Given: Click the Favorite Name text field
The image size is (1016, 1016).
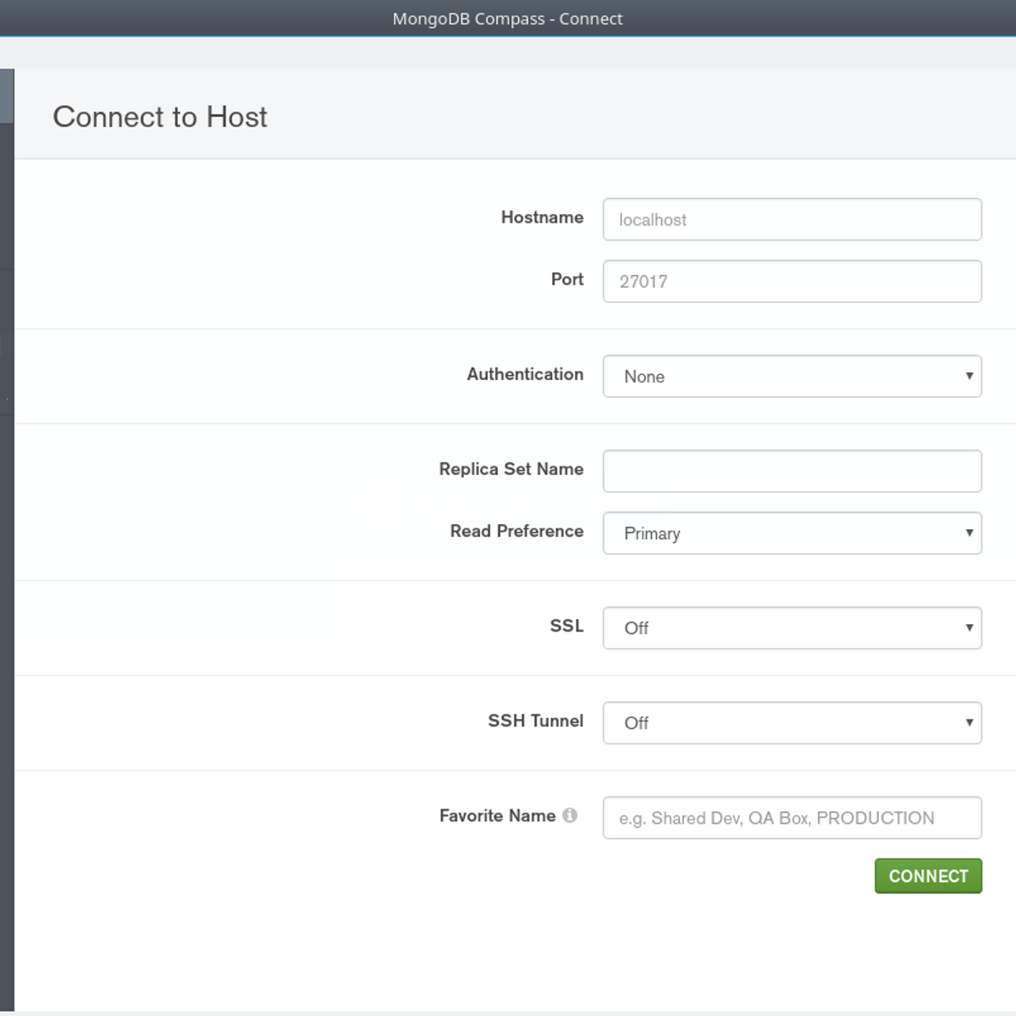Looking at the screenshot, I should [x=792, y=818].
